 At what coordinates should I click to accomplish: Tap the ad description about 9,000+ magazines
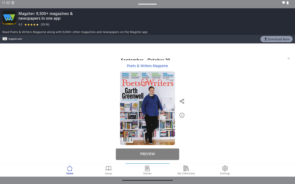coord(75,32)
